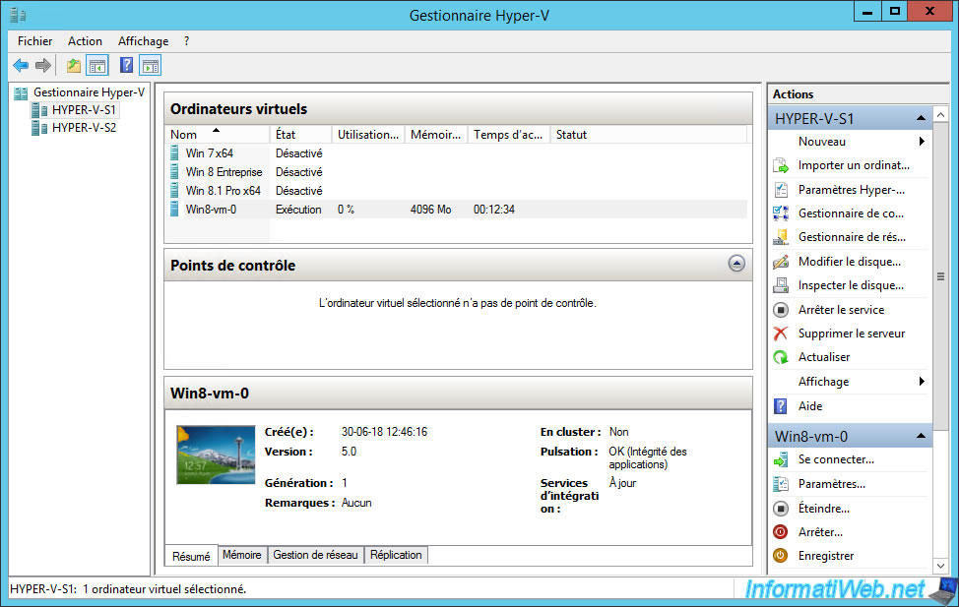The height and width of the screenshot is (607, 959).
Task: Click the Éteindre icon
Action: (781, 509)
